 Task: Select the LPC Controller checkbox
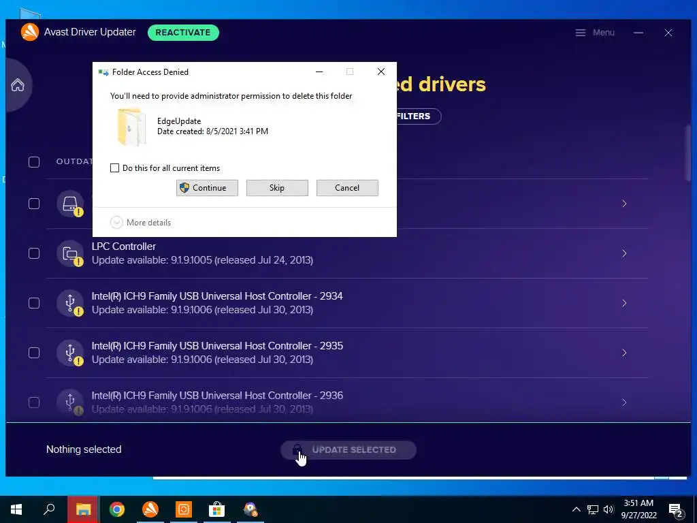34,253
